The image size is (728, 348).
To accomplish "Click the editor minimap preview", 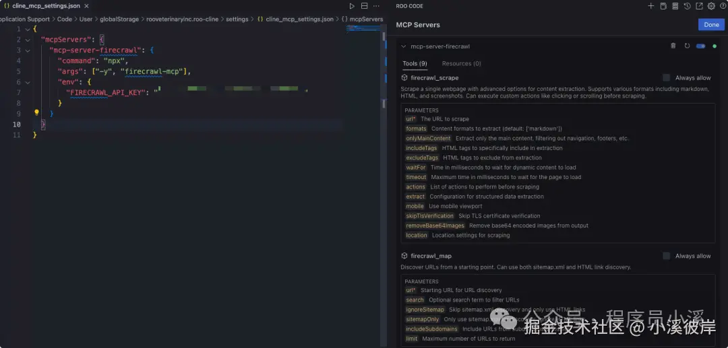I will click(363, 29).
